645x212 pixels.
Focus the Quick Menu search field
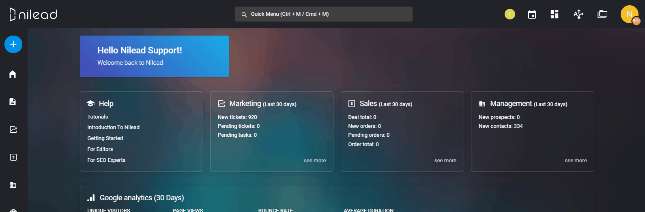point(324,14)
